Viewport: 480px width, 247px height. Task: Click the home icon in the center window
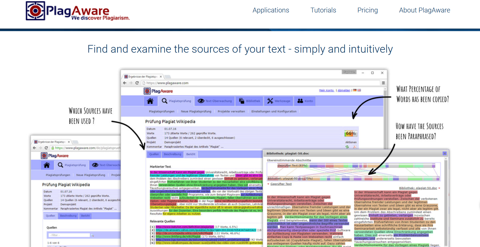(x=150, y=101)
